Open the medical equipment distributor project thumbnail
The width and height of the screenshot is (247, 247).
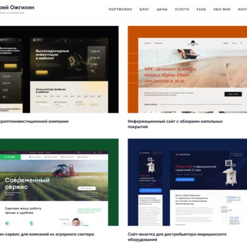(187, 183)
